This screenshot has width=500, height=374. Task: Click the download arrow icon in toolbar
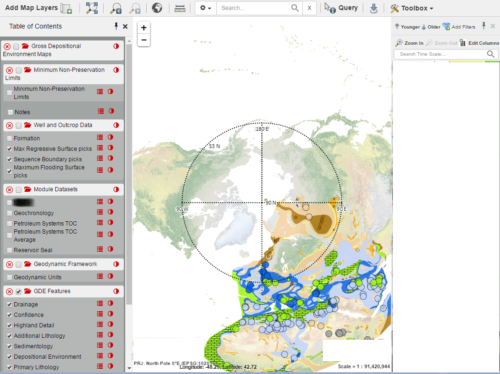tap(374, 8)
